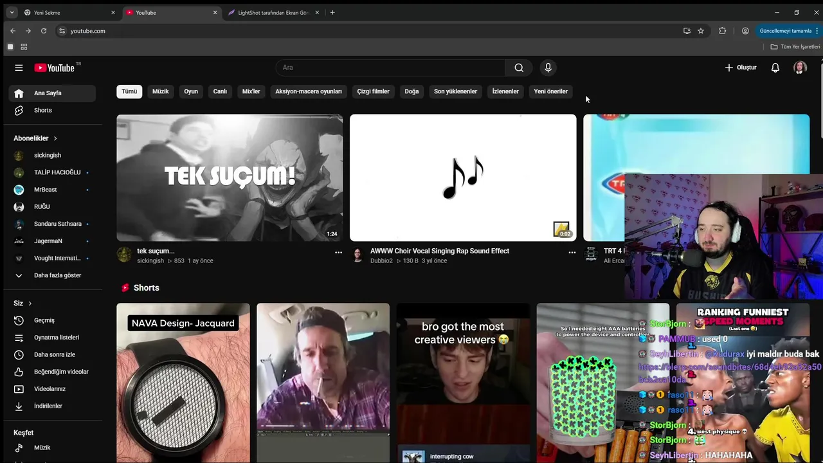Click the Ara search field
Screen dimensions: 823x463
[x=391, y=68]
